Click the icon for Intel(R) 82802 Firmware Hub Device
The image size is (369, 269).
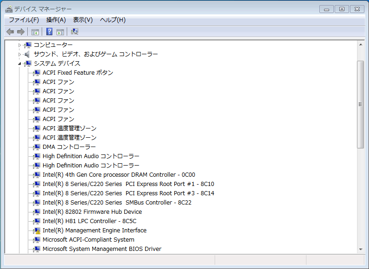(x=37, y=212)
